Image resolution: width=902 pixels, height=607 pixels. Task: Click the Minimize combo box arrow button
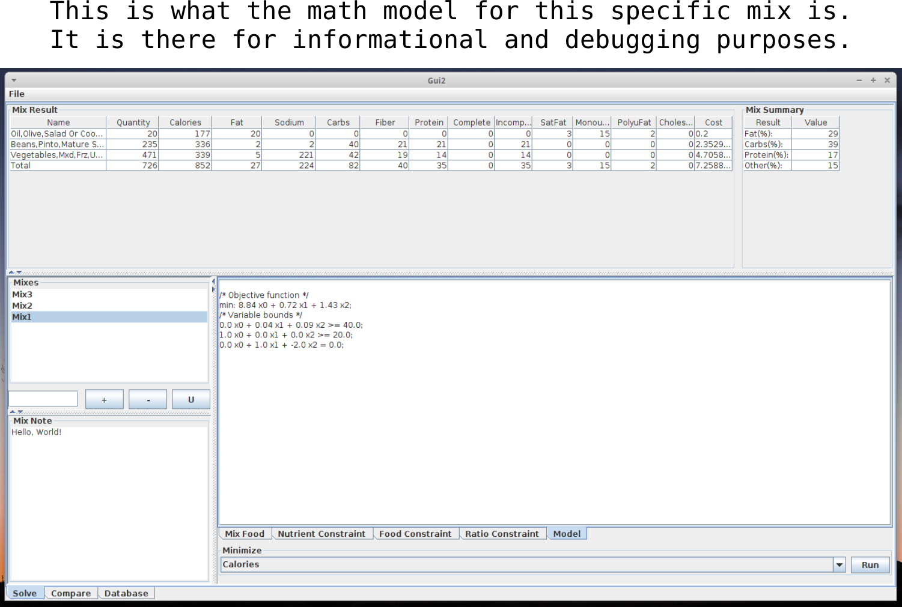[x=840, y=565]
